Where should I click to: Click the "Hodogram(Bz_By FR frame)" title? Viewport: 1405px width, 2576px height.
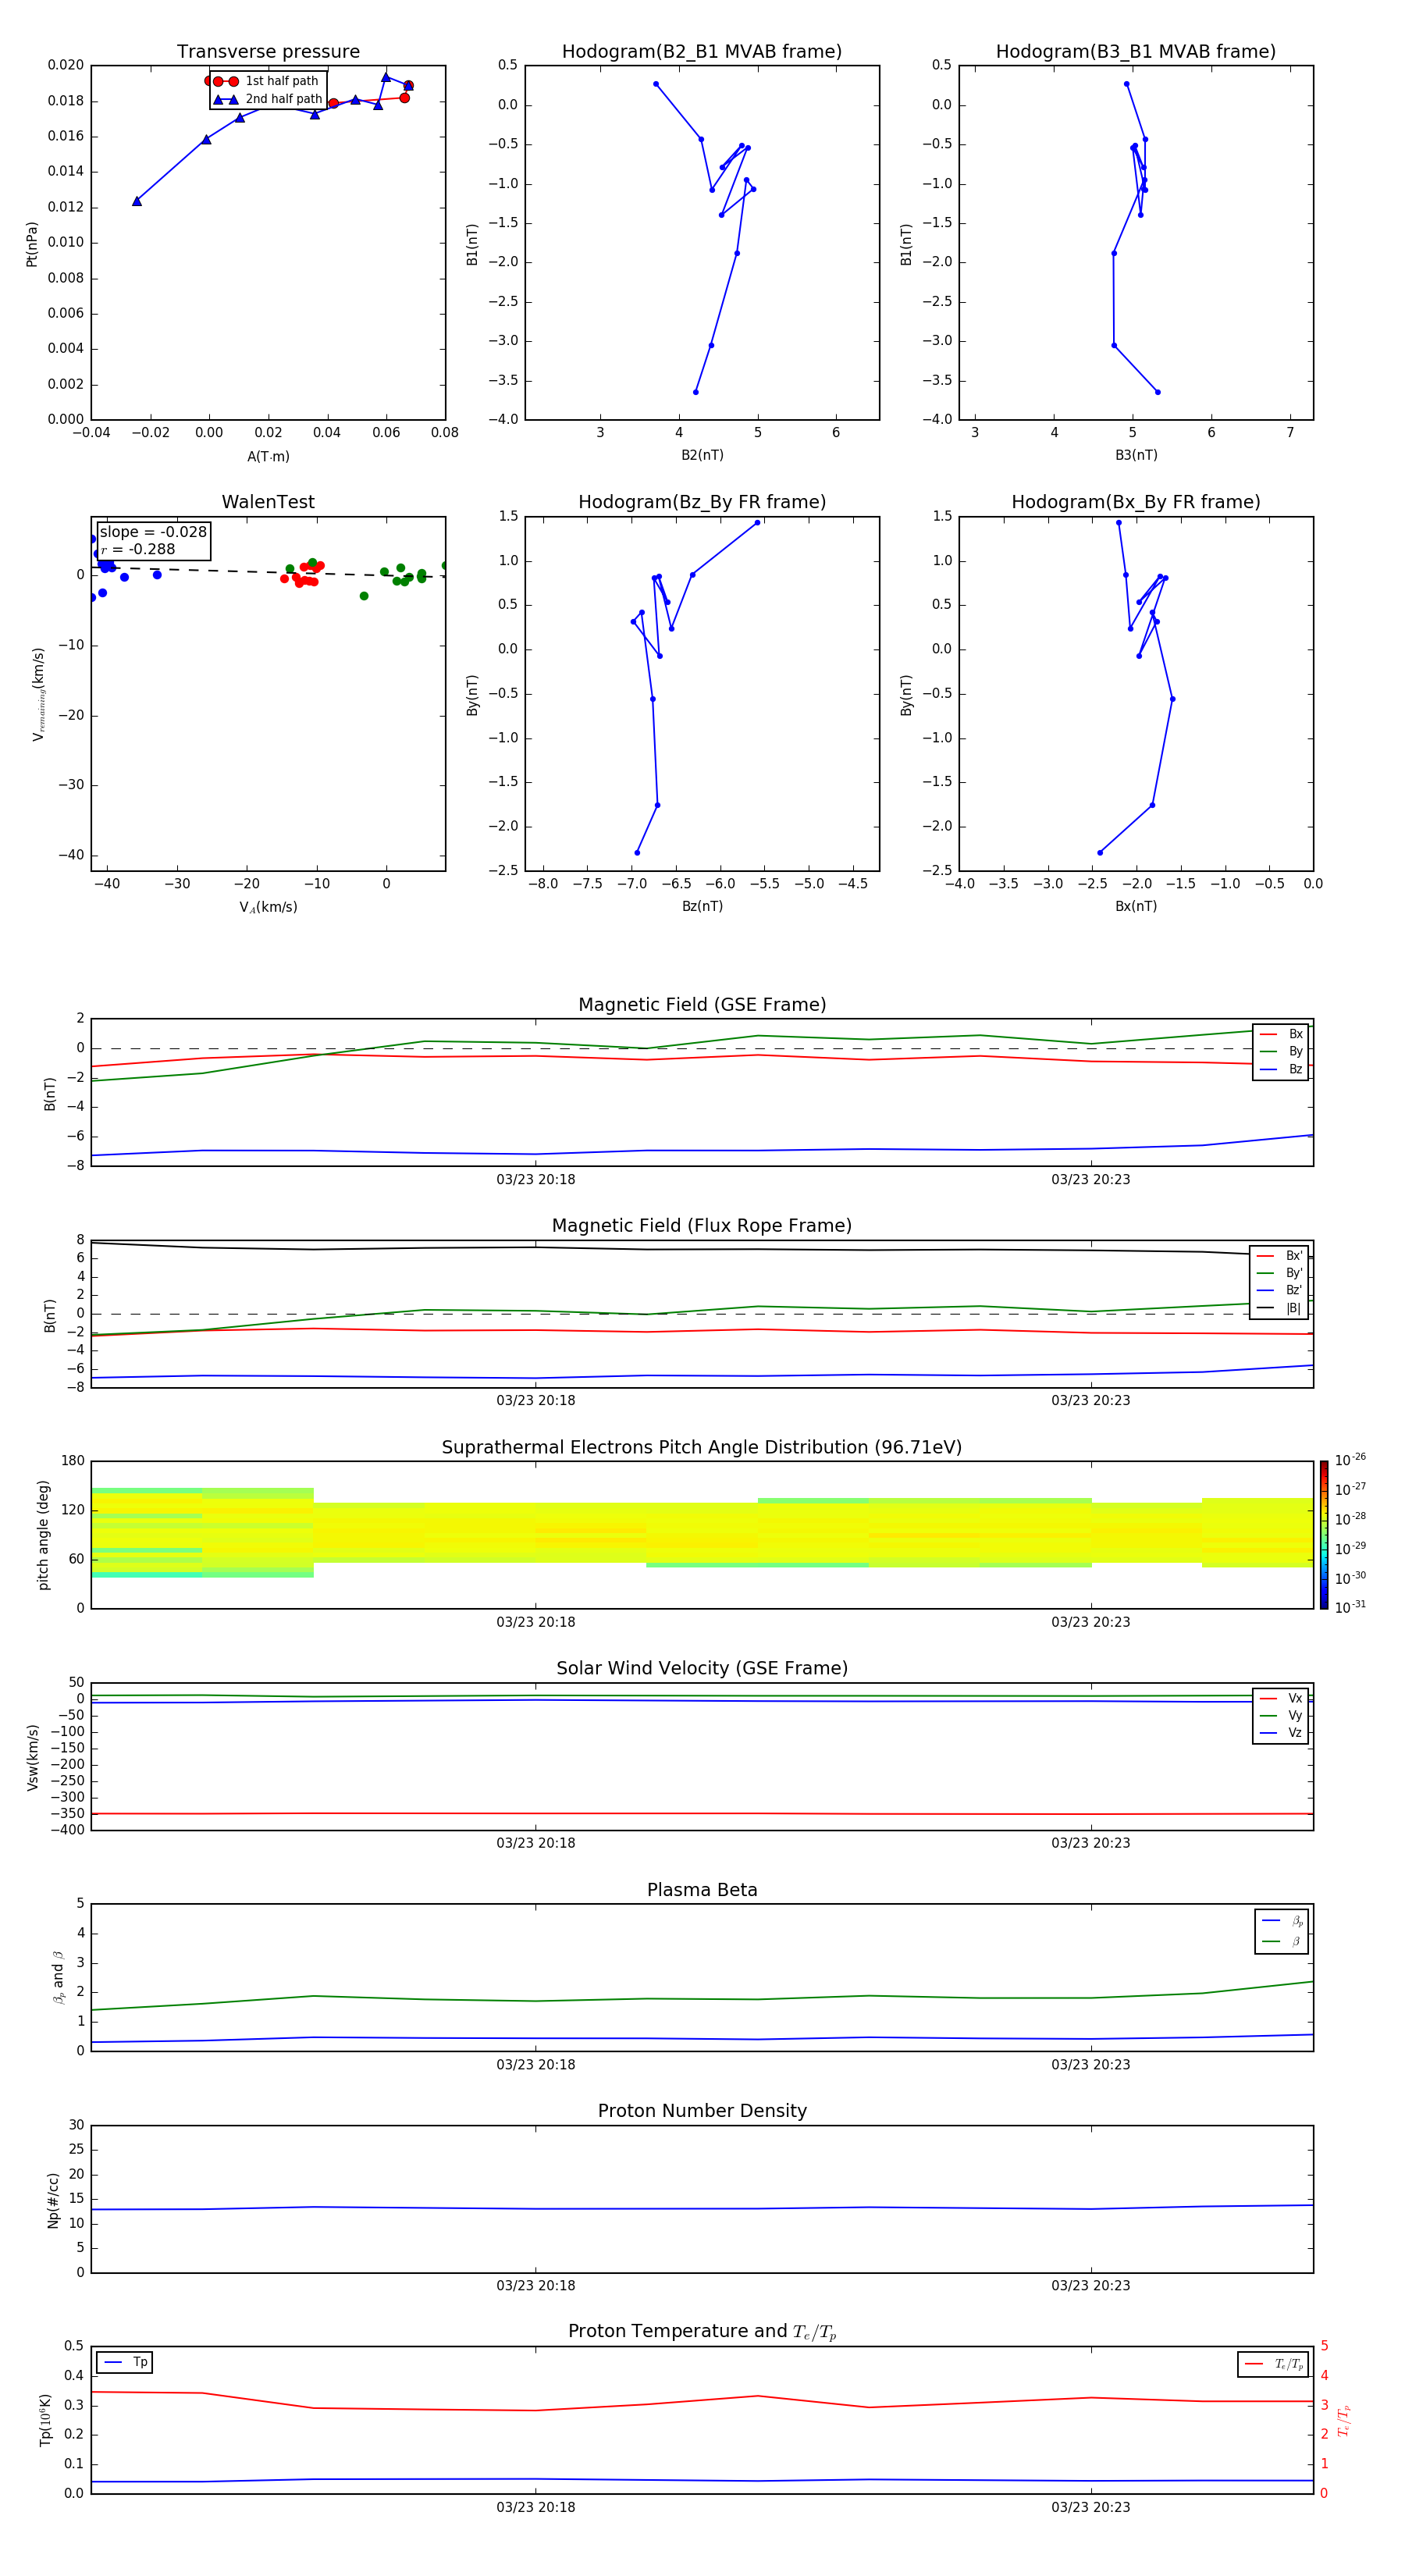pyautogui.click(x=702, y=502)
